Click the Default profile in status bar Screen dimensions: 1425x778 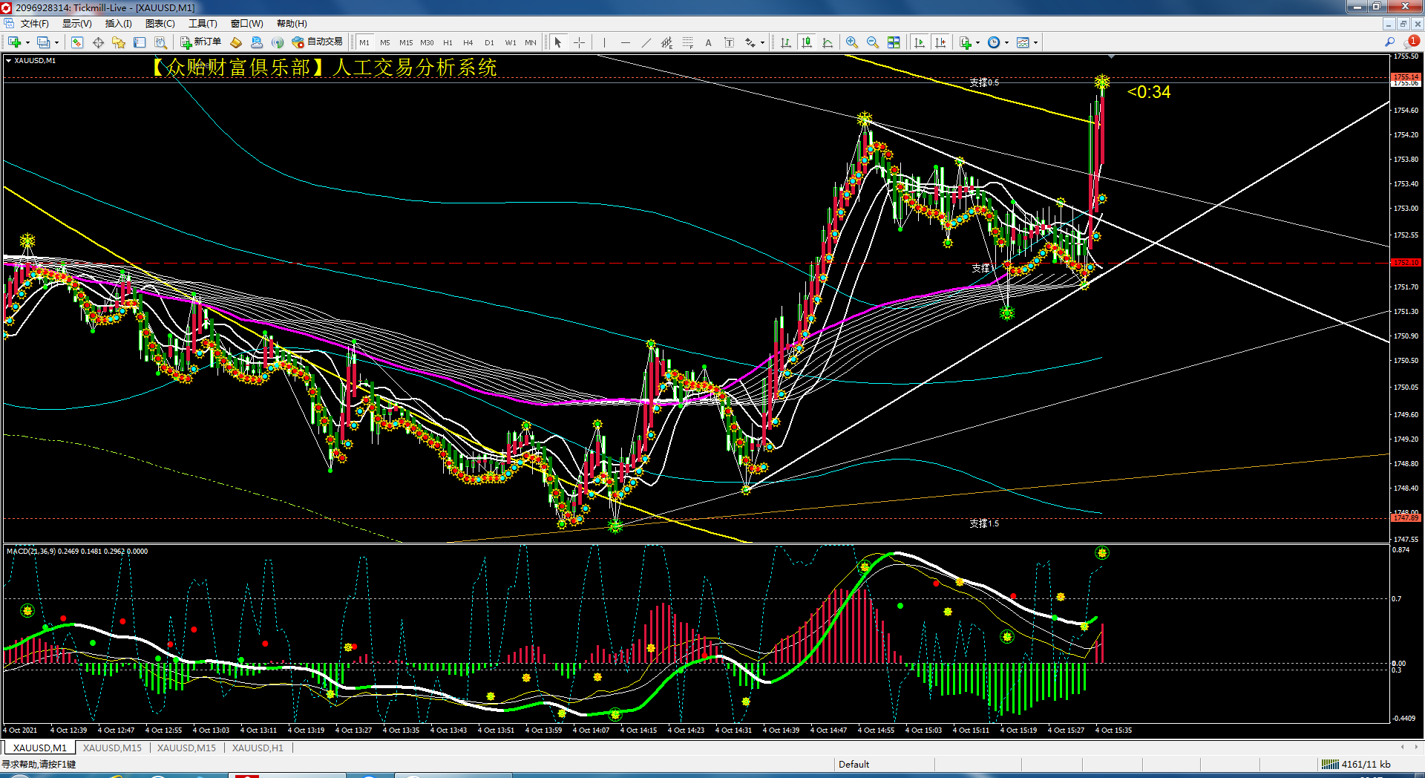(854, 764)
